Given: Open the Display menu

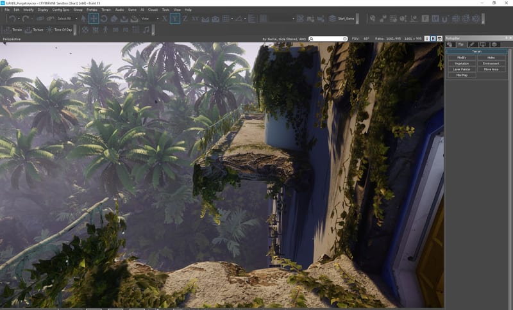Looking at the screenshot, I should 43,10.
